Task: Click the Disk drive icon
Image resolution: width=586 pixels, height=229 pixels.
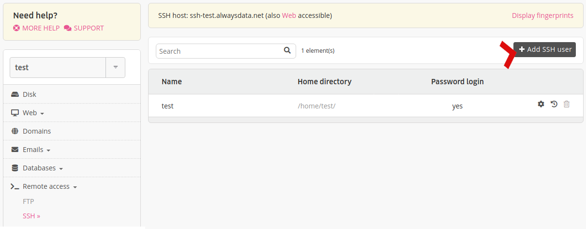Action: 15,94
